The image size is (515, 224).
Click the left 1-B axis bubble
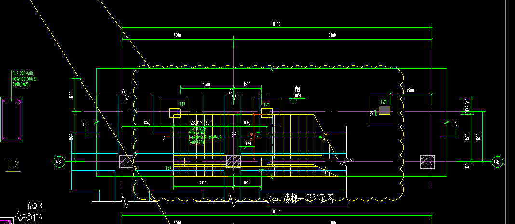59,162
